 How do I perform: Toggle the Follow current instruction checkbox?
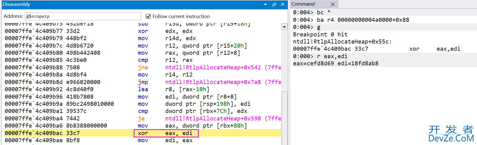[x=148, y=16]
